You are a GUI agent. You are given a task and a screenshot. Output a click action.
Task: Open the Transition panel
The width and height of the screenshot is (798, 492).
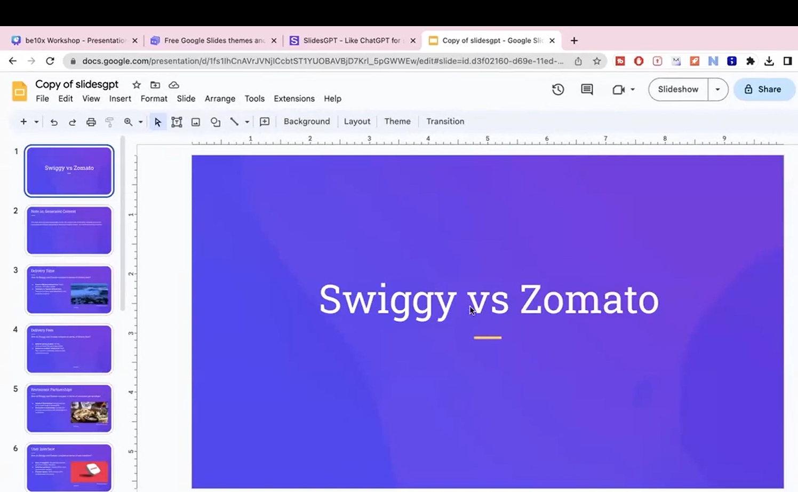445,121
